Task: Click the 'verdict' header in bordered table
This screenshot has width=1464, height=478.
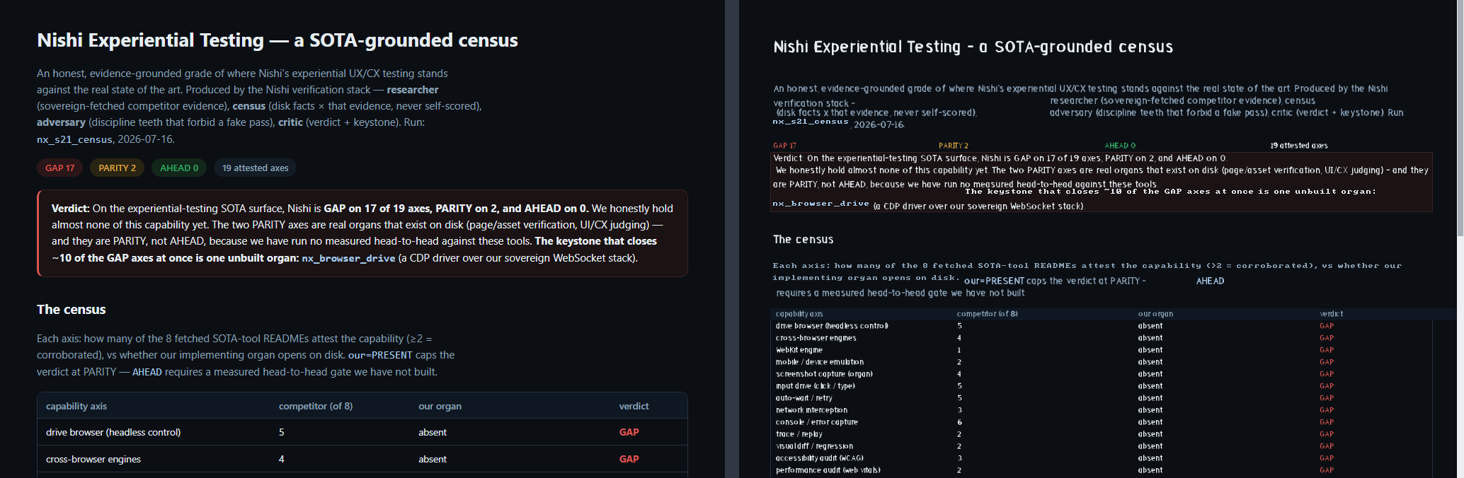Action: pyautogui.click(x=634, y=406)
